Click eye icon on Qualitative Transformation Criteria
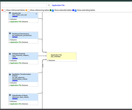The width and height of the screenshot is (132, 110). pos(10,75)
